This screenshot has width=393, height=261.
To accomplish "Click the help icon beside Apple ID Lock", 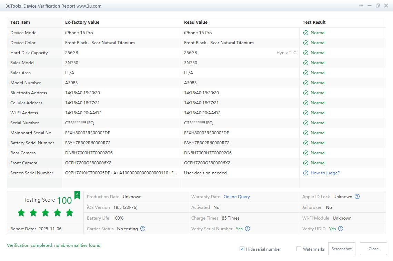I will tap(357, 197).
